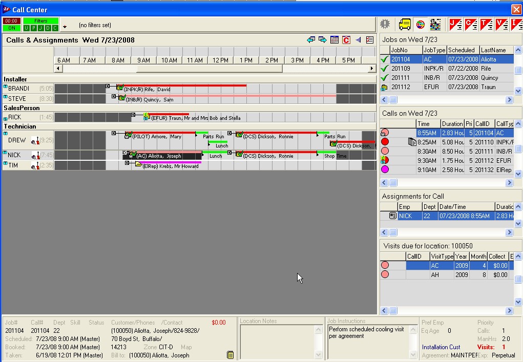Click the gear icon in right toolbar
Viewport: 523px width, 362px height.
point(386,24)
